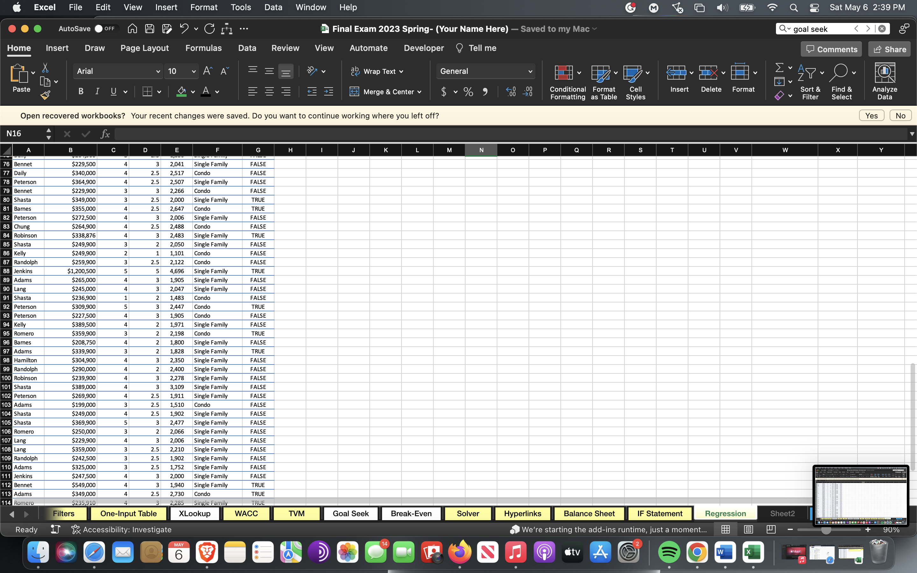
Task: Open the Page Layout ribbon tab
Action: coord(144,48)
